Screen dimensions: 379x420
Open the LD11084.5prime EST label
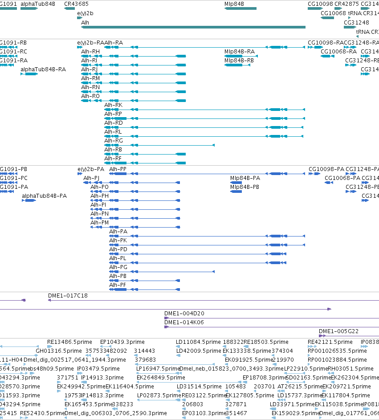pos(198,342)
